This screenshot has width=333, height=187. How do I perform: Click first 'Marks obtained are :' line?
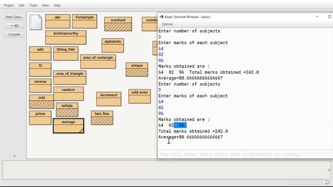tap(184, 66)
